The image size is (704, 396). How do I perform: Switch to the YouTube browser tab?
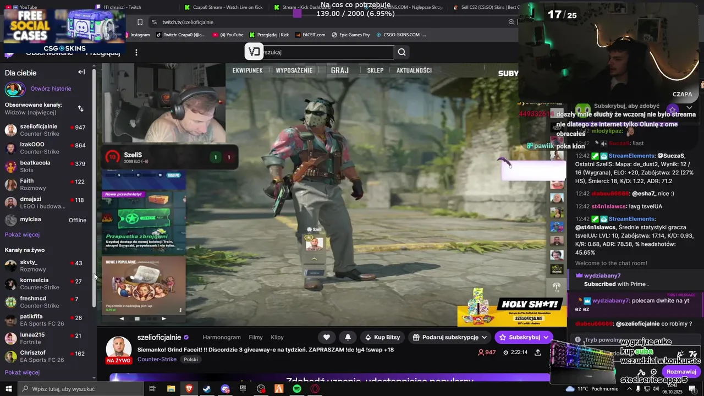coord(29,7)
